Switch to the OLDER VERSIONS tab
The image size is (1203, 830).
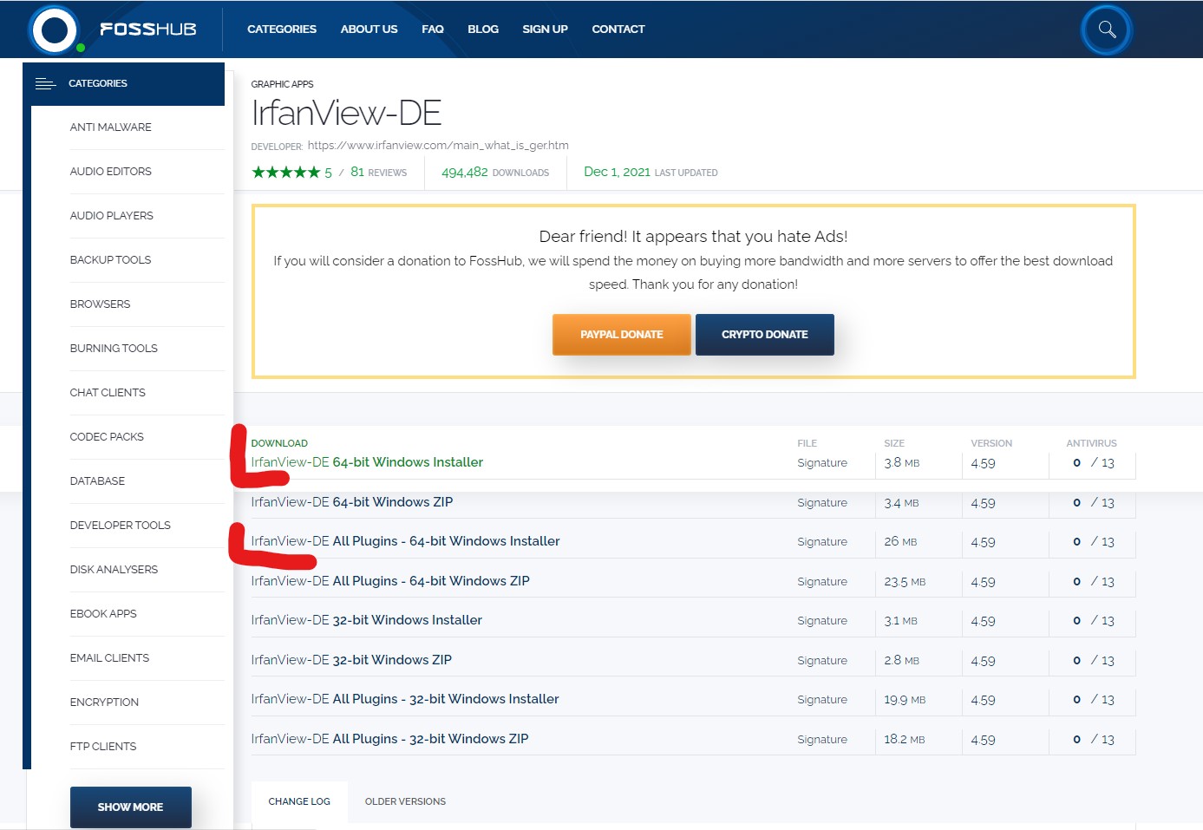405,801
